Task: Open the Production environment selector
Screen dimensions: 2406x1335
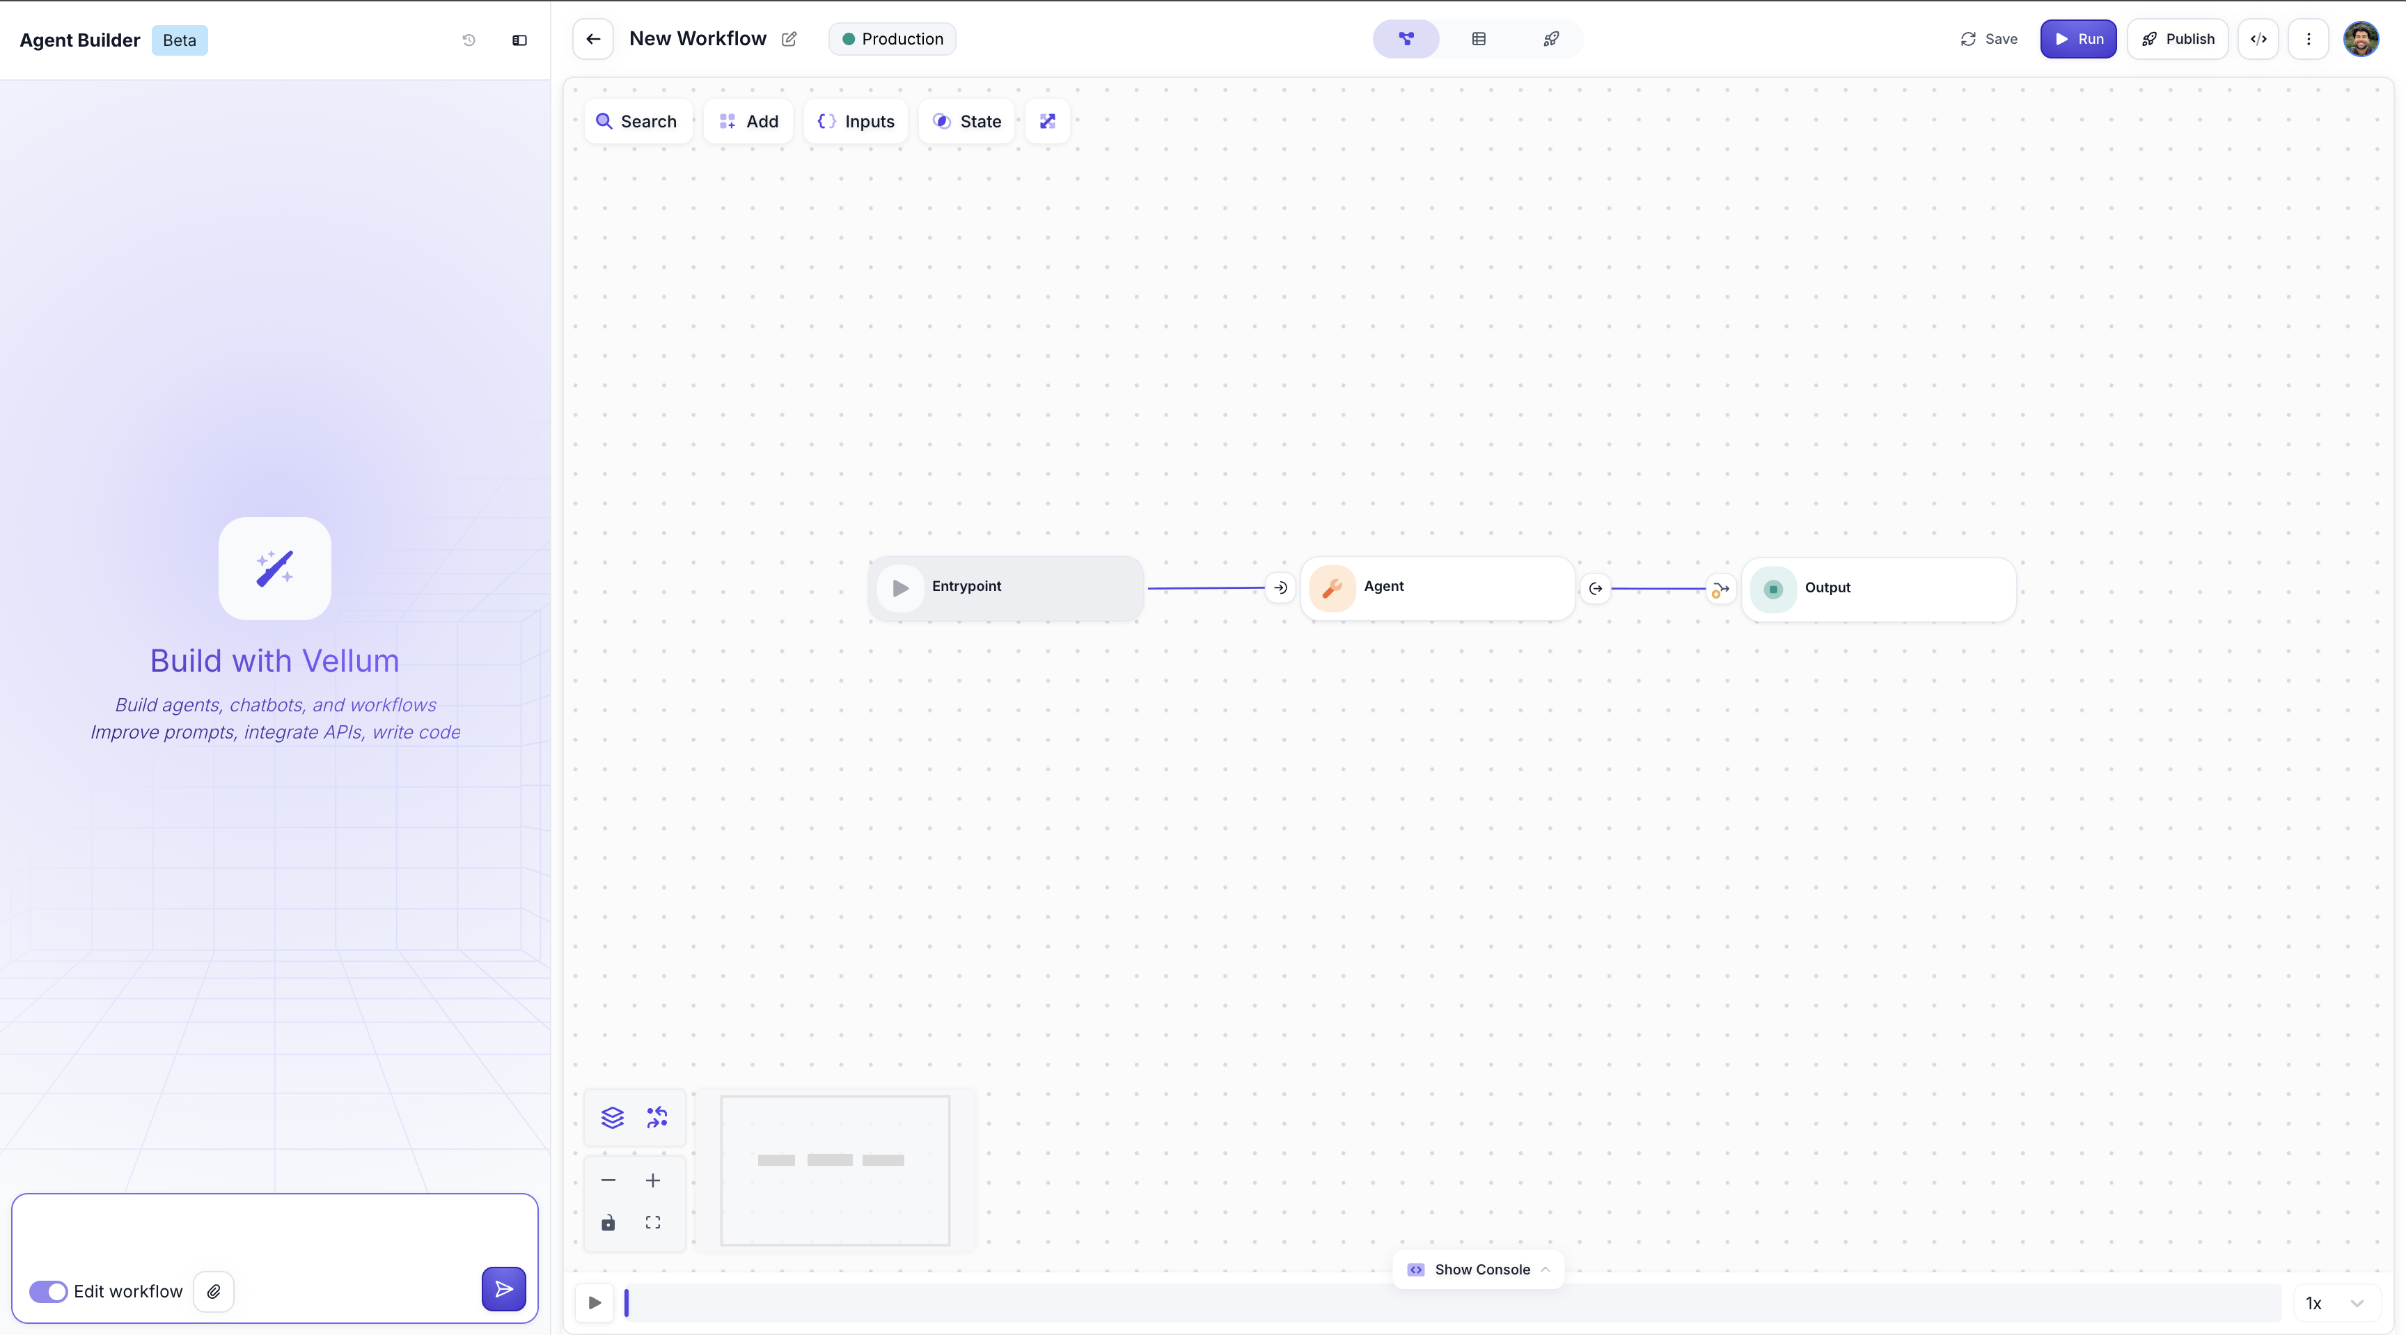Action: (891, 38)
